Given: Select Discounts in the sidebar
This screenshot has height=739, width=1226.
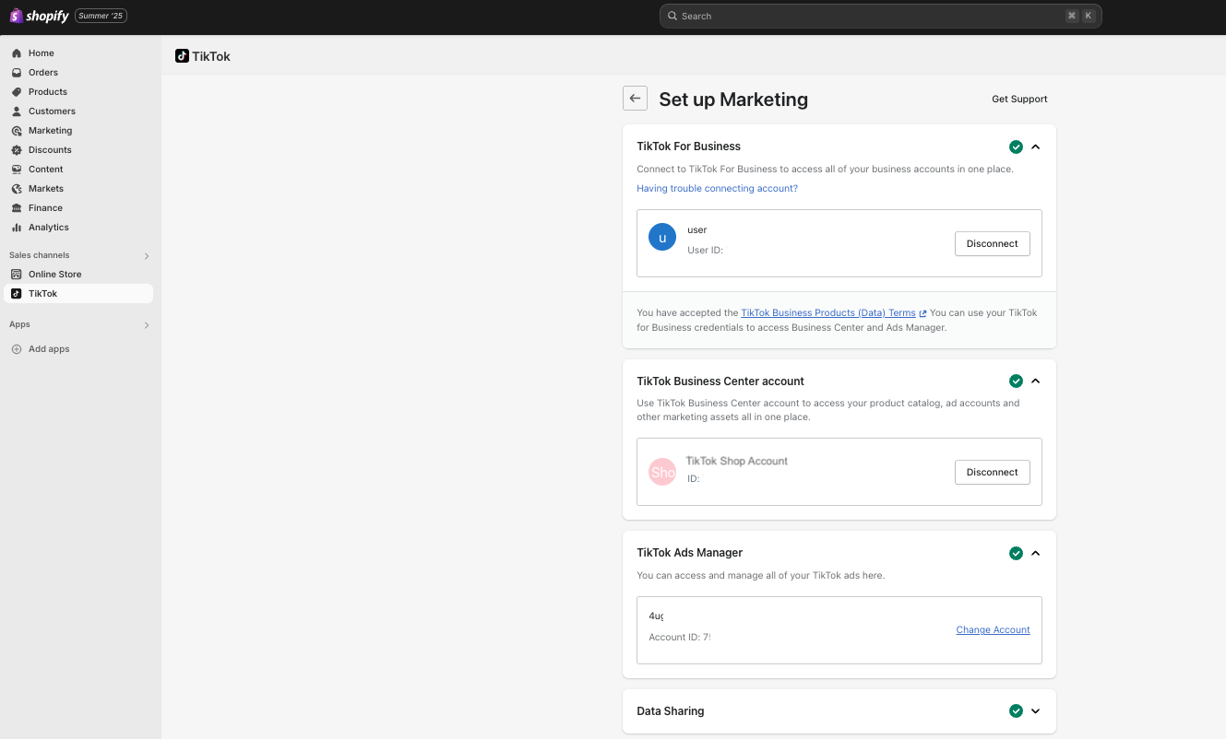Looking at the screenshot, I should click(x=50, y=150).
